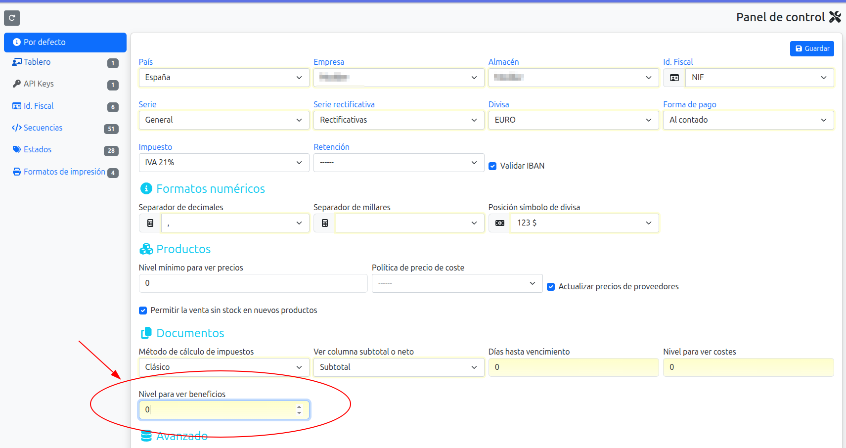Screen dimensions: 846x448
Task: Open the Forma de pago dropdown
Action: point(748,120)
